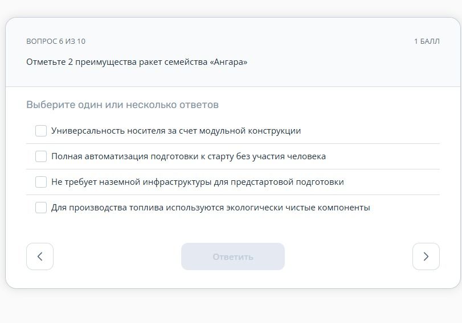Enable 'Для производства топлива' checkbox
The height and width of the screenshot is (323, 462).
41,208
